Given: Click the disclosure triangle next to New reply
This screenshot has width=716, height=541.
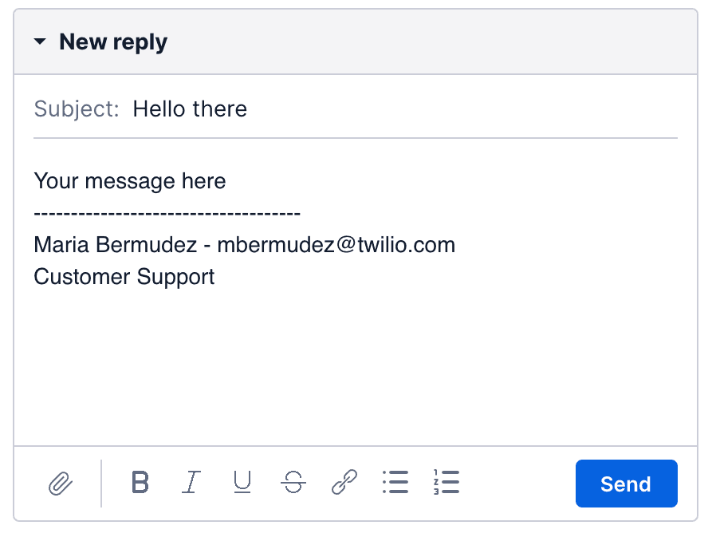Looking at the screenshot, I should coord(40,41).
